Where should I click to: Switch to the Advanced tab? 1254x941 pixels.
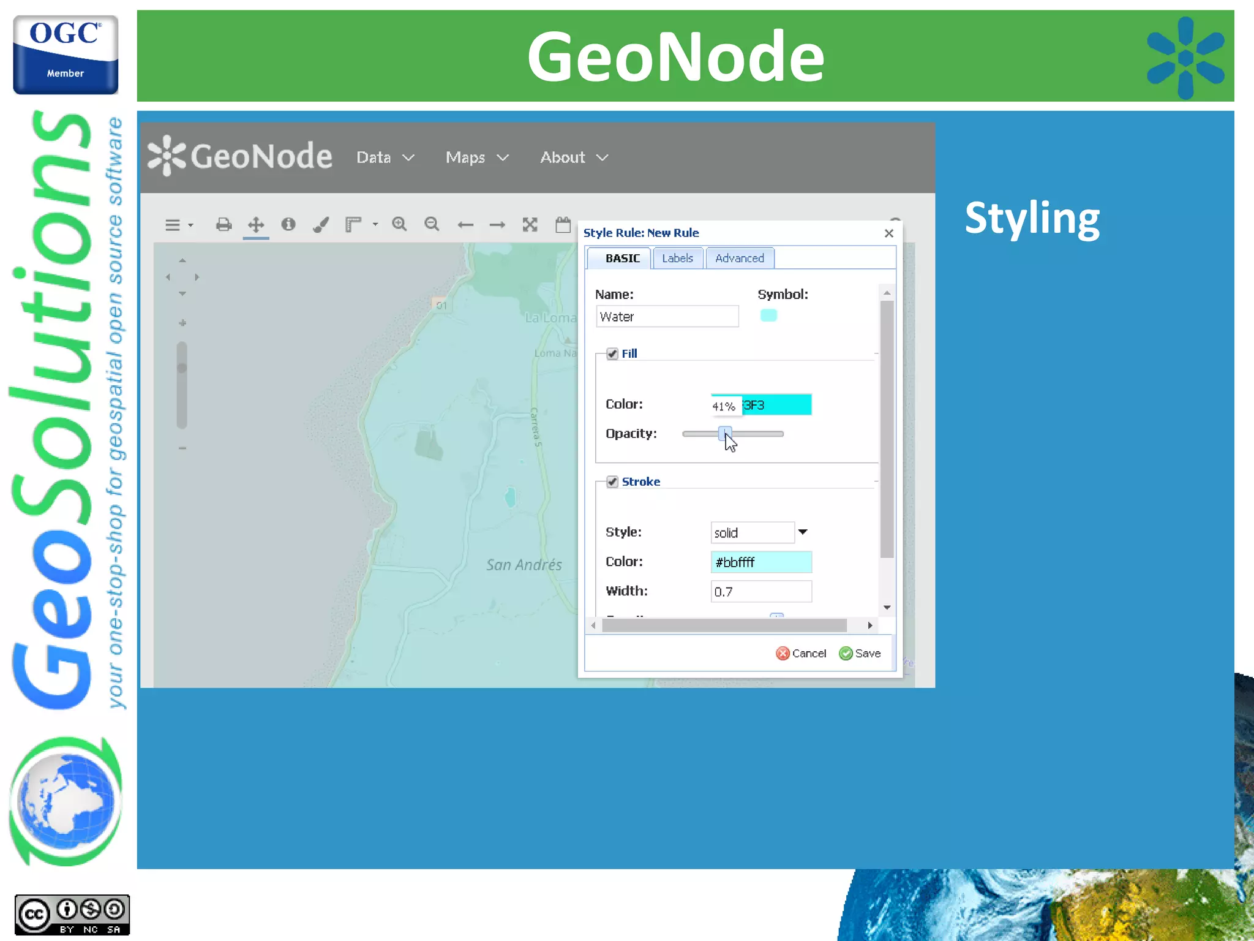(740, 259)
